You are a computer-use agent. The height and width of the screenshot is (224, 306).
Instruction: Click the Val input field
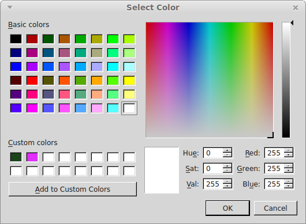(x=213, y=184)
